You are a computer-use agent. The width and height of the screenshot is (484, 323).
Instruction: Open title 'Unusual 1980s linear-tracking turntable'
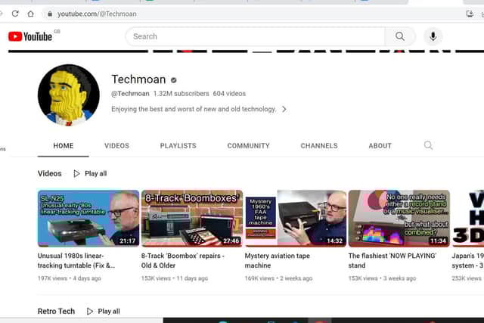tap(76, 261)
